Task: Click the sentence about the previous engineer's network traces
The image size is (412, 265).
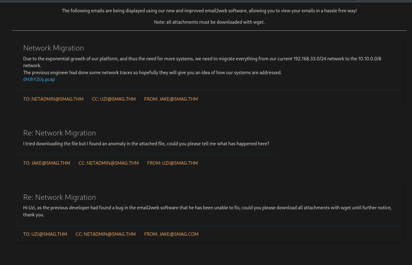Action: point(152,73)
